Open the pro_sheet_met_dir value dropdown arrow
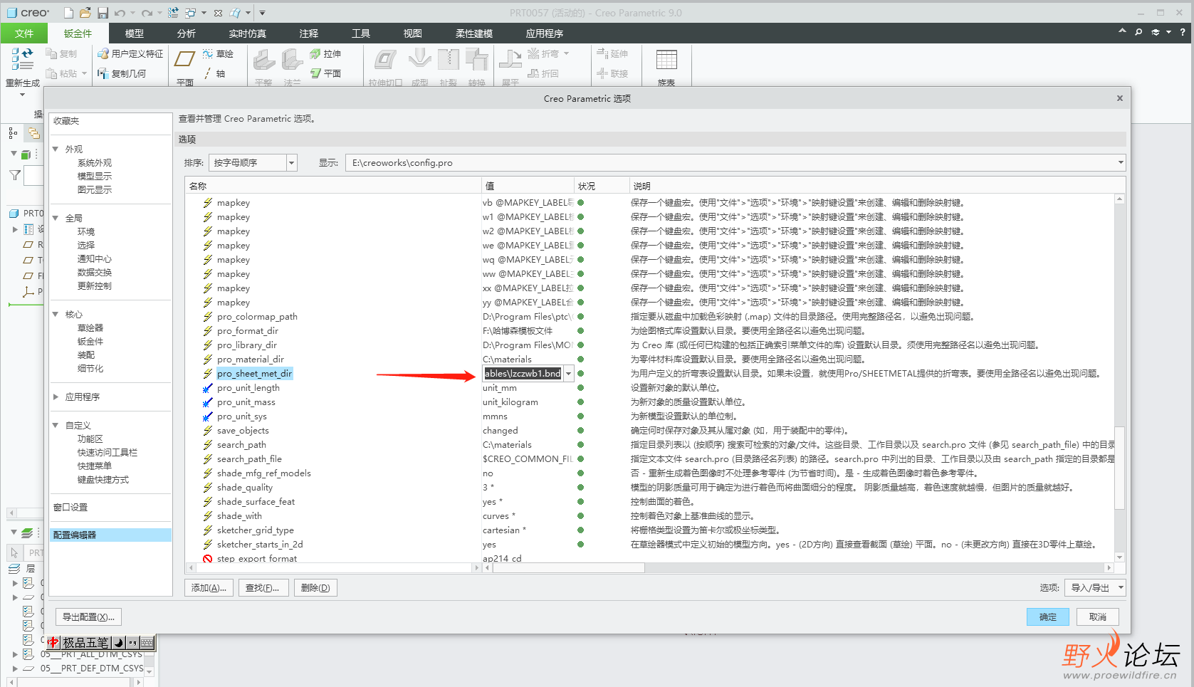Screen dimensions: 1194x687 (x=568, y=374)
